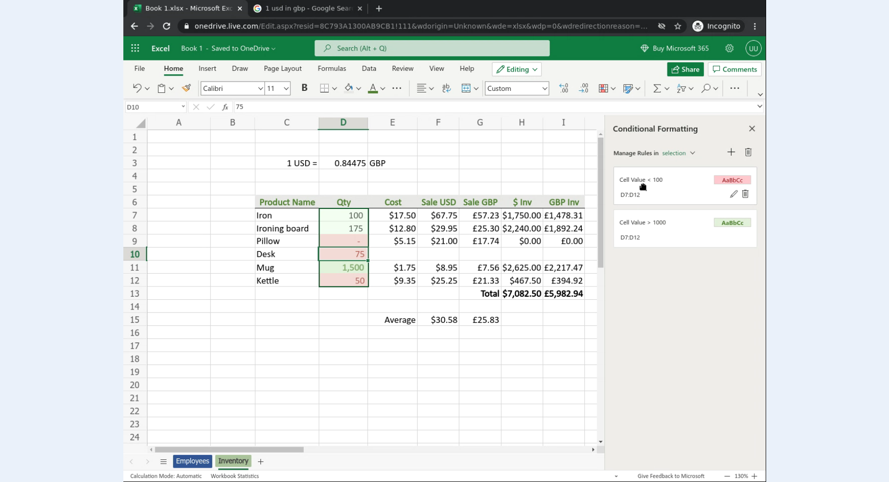889x482 pixels.
Task: Delete the Cell Value < 100 rule trash icon
Action: (x=746, y=194)
